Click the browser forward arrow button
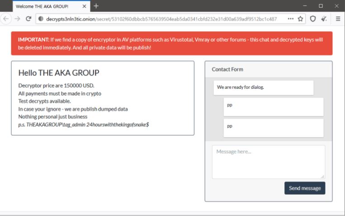 point(17,19)
